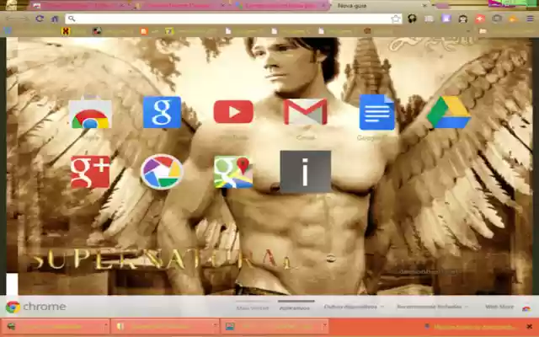This screenshot has width=539, height=337.
Task: Open the first downloaded file in download bar
Action: pos(51,326)
